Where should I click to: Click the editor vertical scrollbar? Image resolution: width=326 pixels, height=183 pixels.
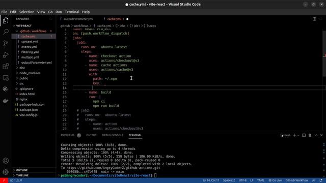coord(324,53)
